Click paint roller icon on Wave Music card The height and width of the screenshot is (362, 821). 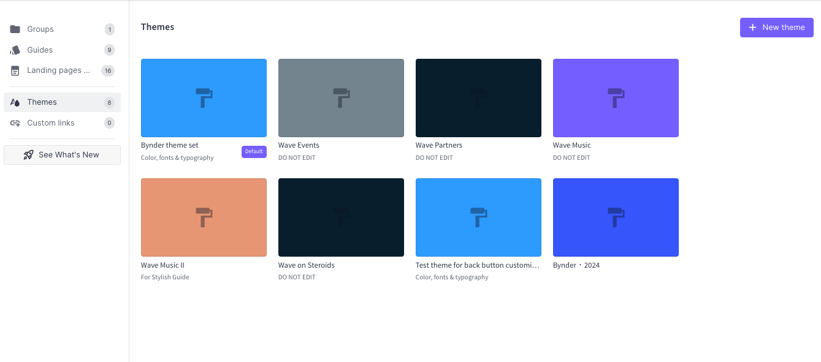coord(616,98)
